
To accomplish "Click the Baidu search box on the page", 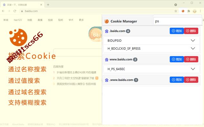I will (x=78, y=52).
